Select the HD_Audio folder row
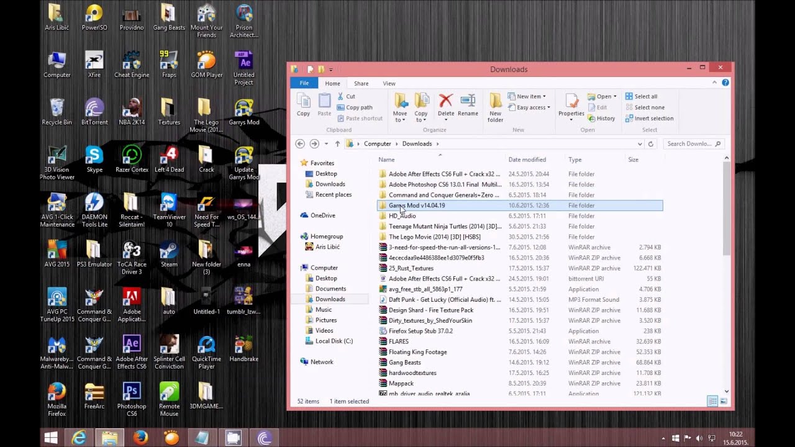Viewport: 795px width, 447px height. [x=520, y=216]
